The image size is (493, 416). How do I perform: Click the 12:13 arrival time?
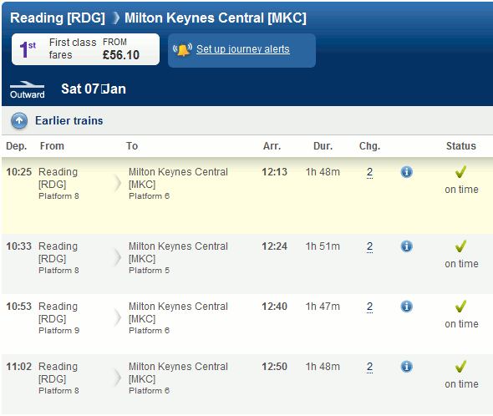274,172
